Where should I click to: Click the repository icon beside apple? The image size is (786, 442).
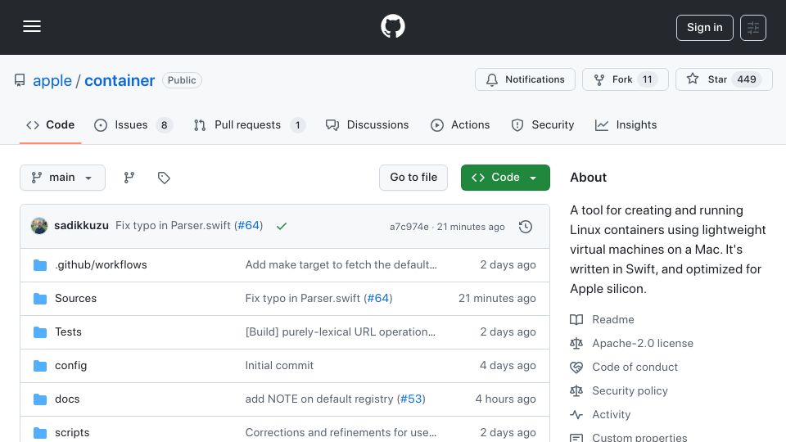[x=20, y=80]
